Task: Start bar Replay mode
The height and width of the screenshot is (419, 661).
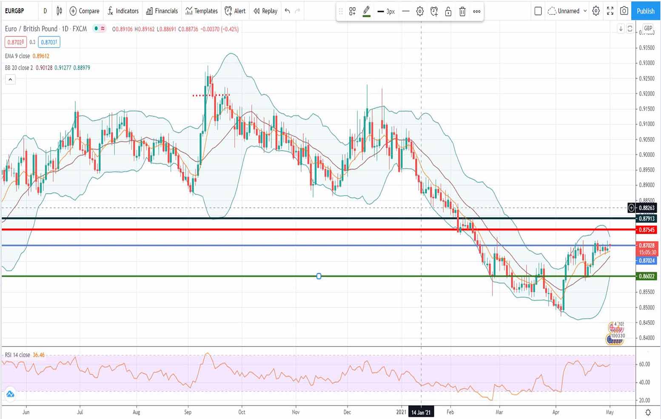Action: pos(265,11)
